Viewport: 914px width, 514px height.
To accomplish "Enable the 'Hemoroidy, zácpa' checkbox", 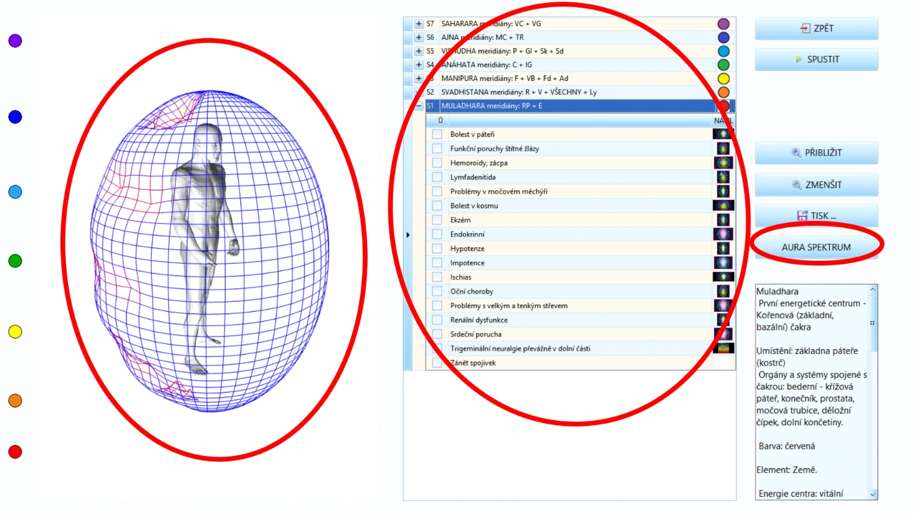I will pyautogui.click(x=437, y=163).
